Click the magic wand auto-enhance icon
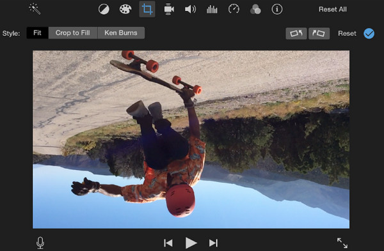This screenshot has height=251, width=384. pos(35,9)
